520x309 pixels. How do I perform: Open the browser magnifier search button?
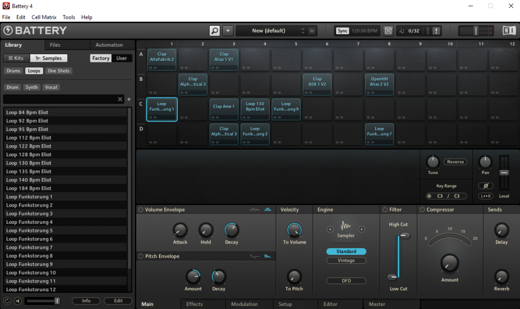point(215,31)
